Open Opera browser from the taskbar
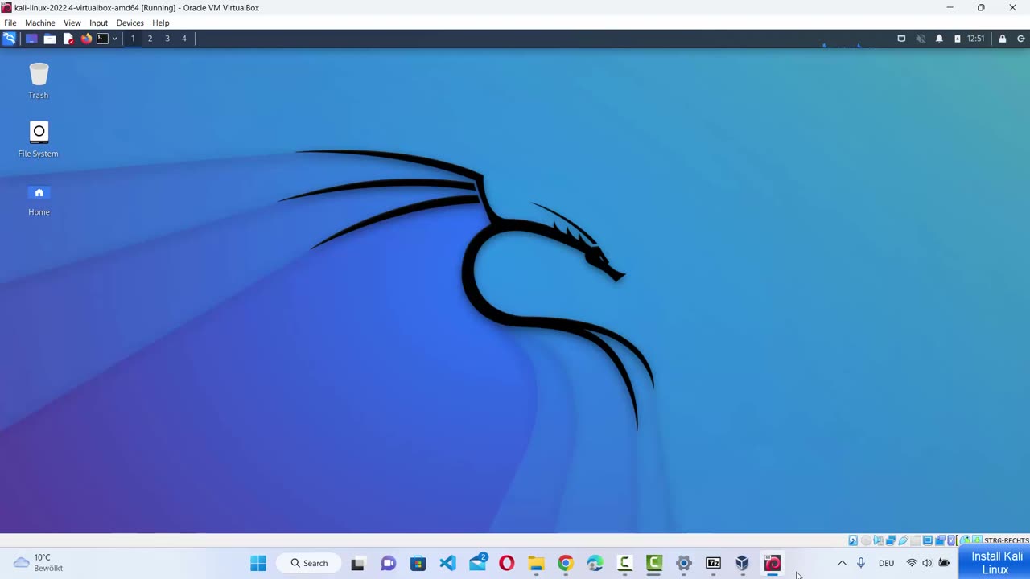This screenshot has width=1030, height=579. [x=506, y=563]
